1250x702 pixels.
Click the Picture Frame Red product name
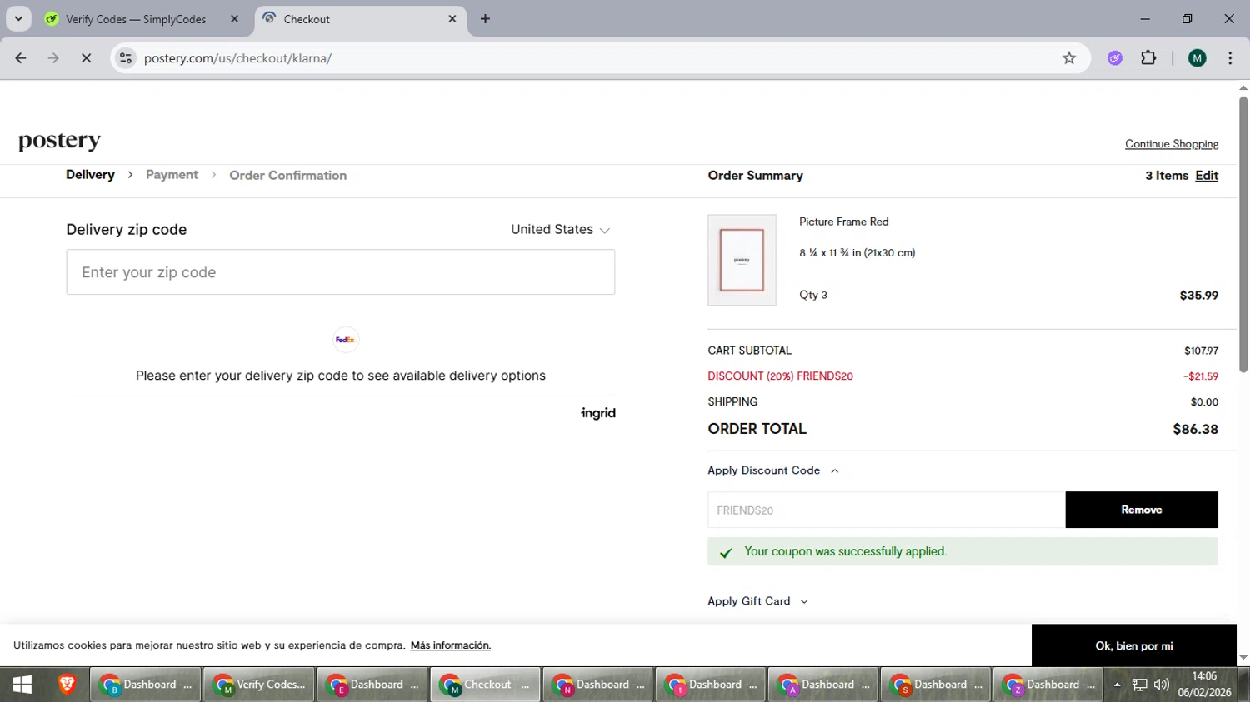(x=844, y=222)
